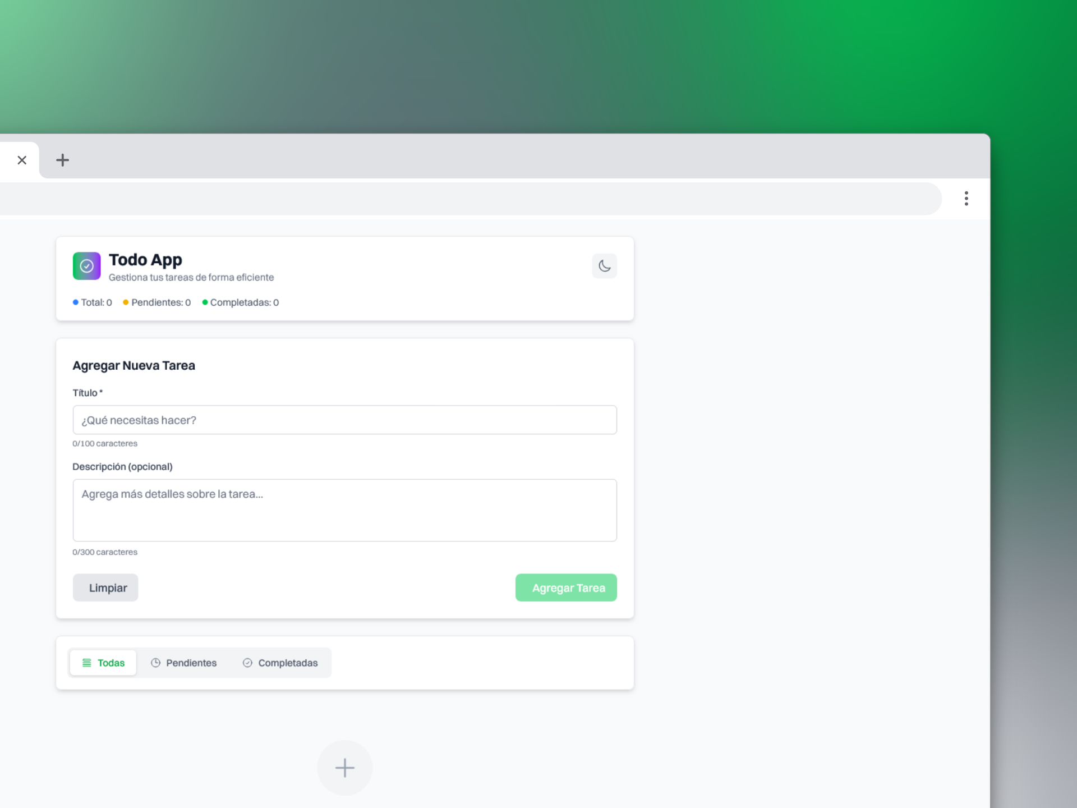Open a new browser tab
The height and width of the screenshot is (808, 1077).
pos(62,160)
